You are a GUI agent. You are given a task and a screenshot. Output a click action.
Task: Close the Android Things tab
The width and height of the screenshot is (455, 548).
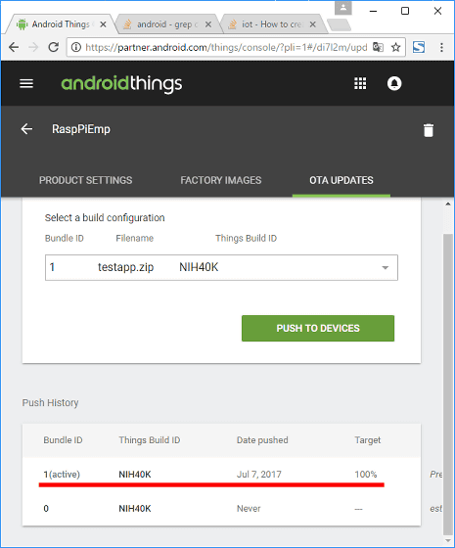click(x=103, y=24)
